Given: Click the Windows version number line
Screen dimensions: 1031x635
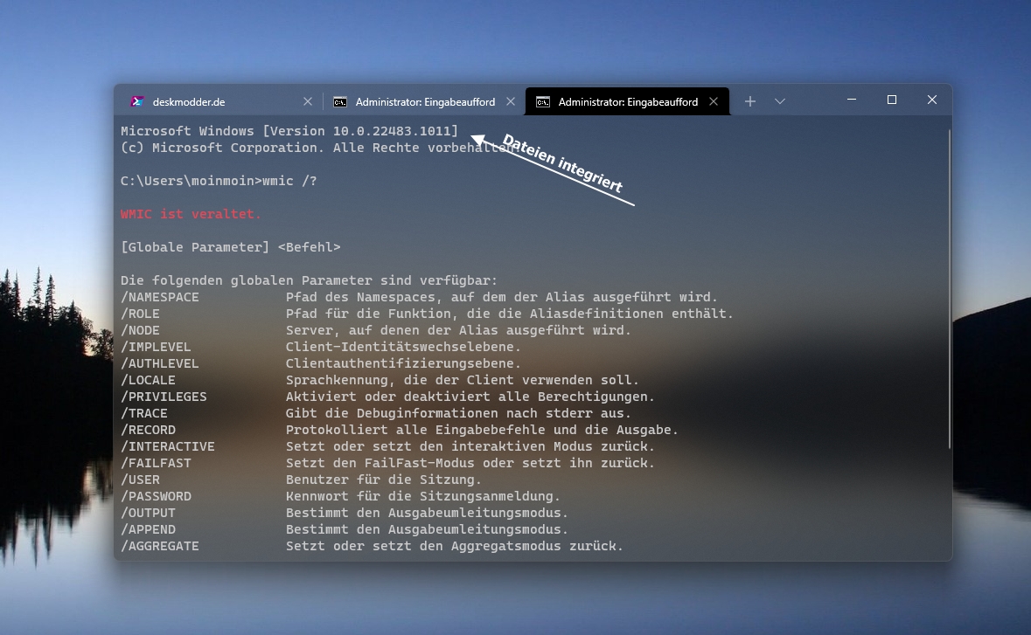Looking at the screenshot, I should (289, 131).
